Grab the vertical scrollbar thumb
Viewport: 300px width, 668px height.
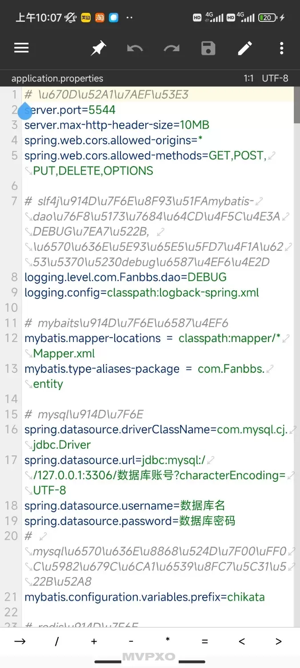(x=297, y=105)
